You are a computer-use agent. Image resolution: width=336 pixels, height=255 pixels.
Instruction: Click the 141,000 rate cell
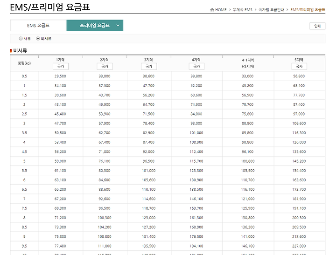pos(248,237)
